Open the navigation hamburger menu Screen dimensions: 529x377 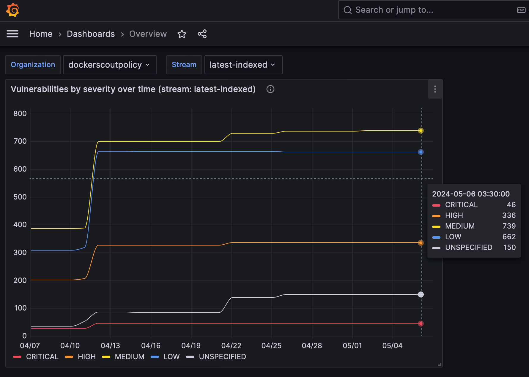[x=12, y=34]
